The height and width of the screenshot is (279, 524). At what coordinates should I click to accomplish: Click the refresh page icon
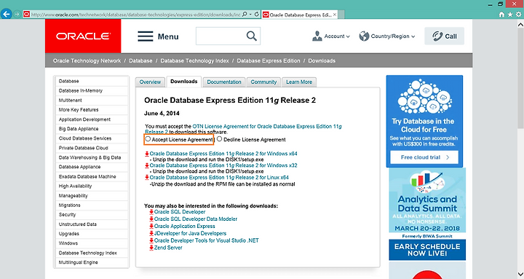(256, 15)
